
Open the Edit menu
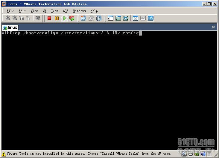pyautogui.click(x=22, y=11)
